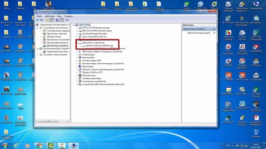Open the Справка menu
The height and width of the screenshot is (149, 266).
coord(68,16)
